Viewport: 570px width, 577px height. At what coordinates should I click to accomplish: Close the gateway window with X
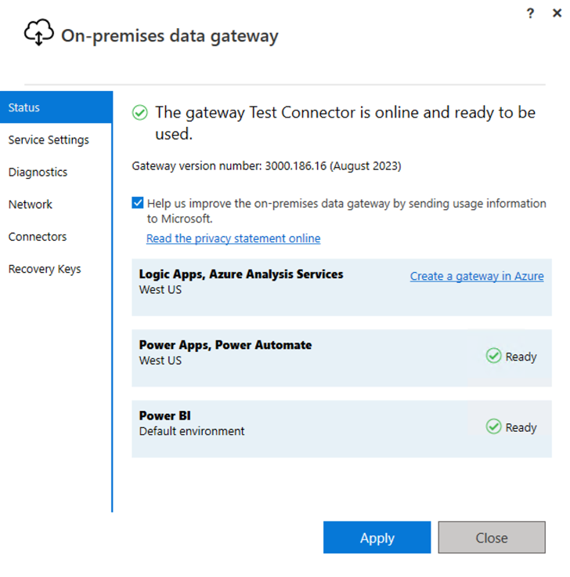[557, 13]
